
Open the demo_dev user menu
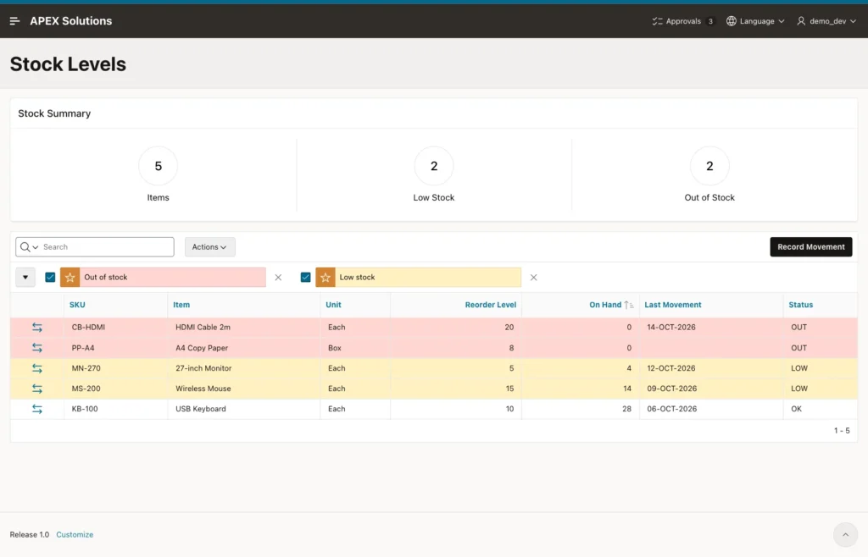826,21
